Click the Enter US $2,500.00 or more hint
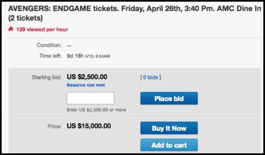 tap(96, 110)
